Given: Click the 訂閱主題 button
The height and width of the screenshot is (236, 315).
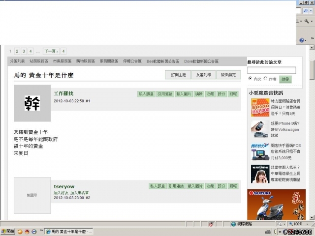Looking at the screenshot, I should point(178,75).
